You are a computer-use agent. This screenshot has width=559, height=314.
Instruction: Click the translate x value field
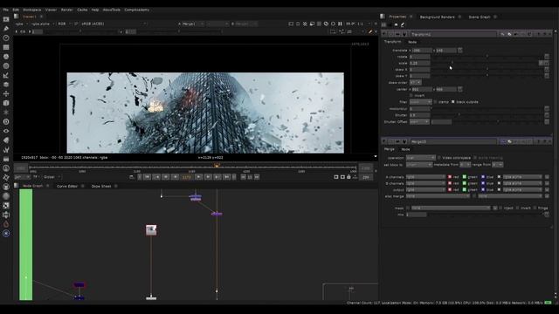[x=422, y=51]
